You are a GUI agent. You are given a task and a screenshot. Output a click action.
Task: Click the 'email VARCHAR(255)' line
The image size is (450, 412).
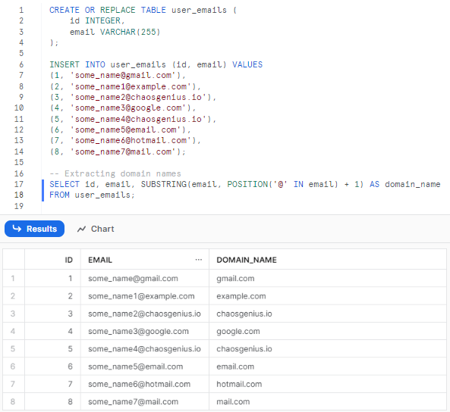(x=115, y=32)
